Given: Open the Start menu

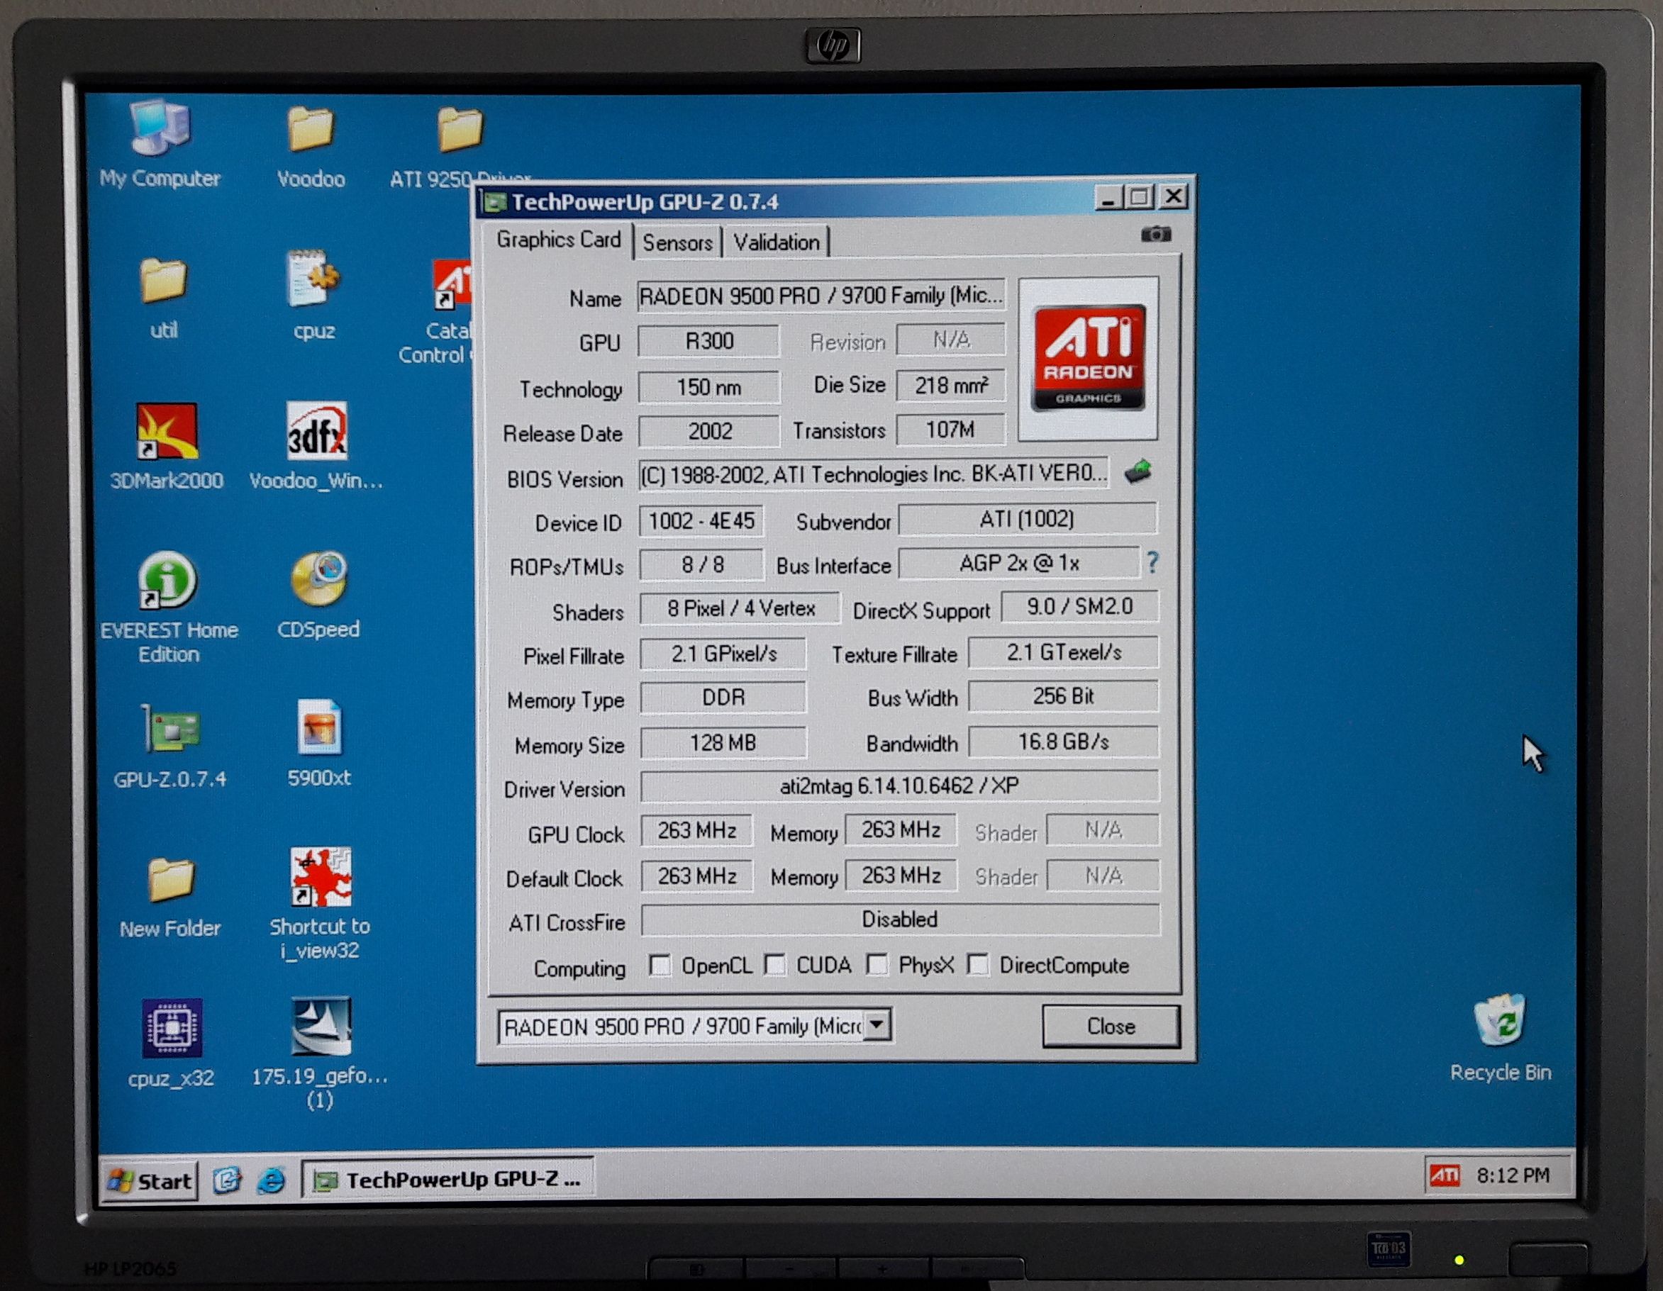Looking at the screenshot, I should point(150,1180).
